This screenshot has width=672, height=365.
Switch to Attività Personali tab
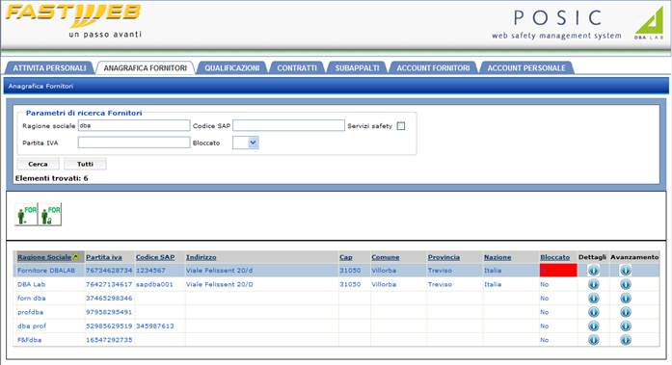[49, 68]
